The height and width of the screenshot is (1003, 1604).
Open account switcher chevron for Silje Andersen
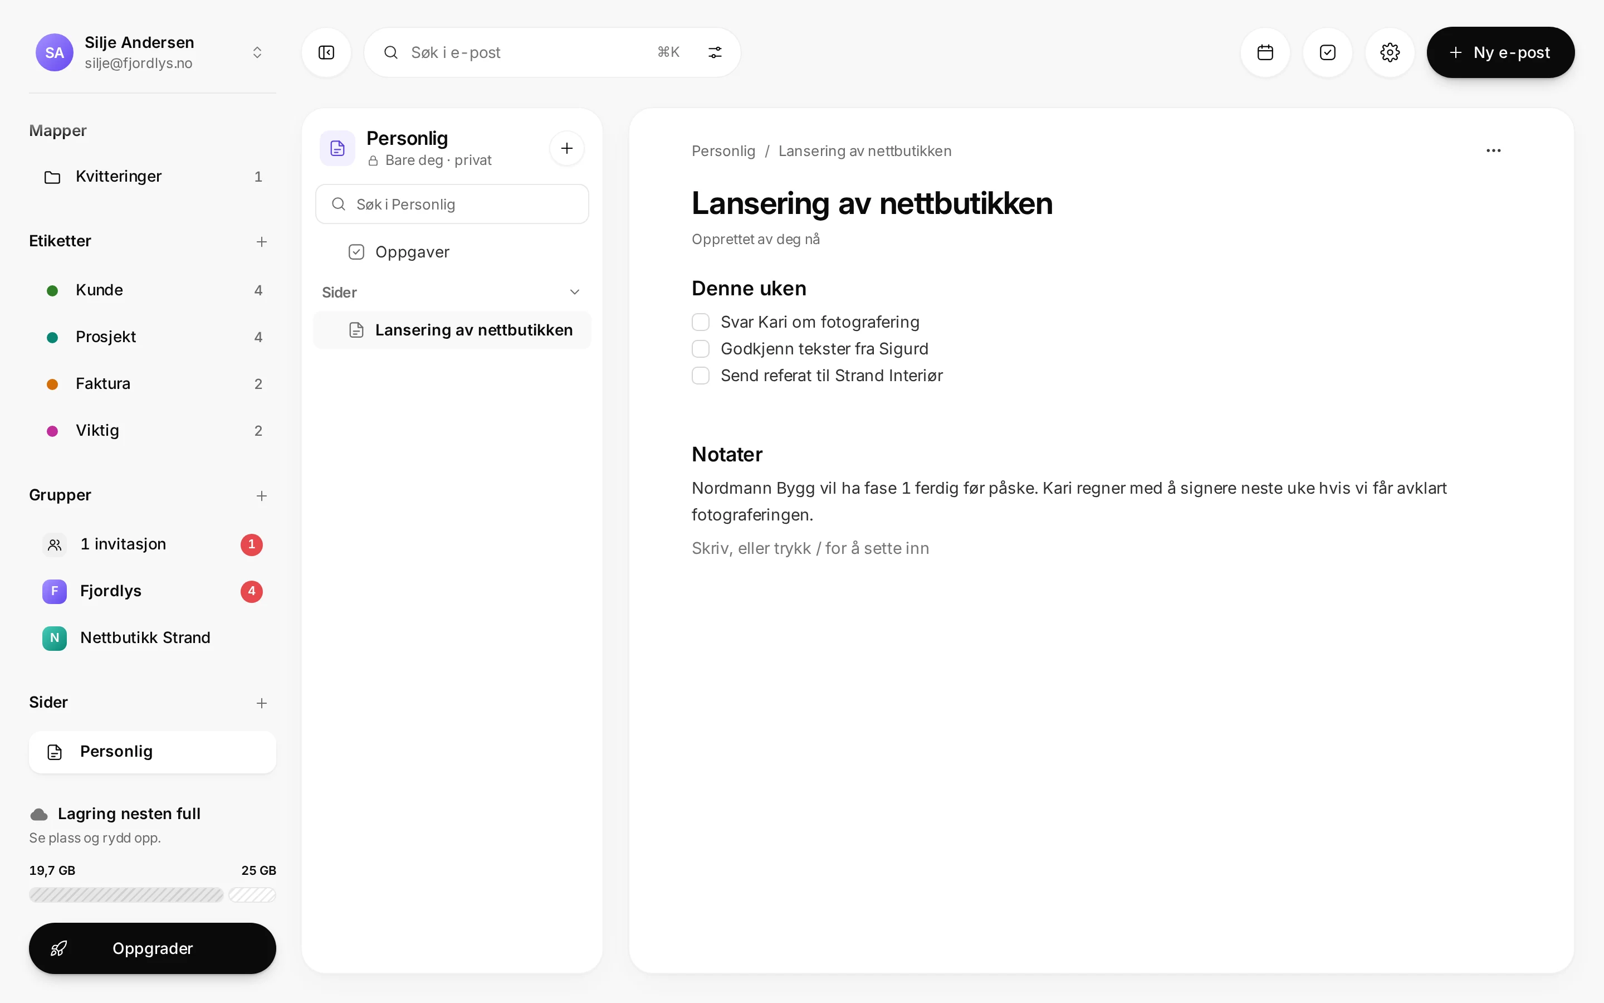pyautogui.click(x=257, y=52)
